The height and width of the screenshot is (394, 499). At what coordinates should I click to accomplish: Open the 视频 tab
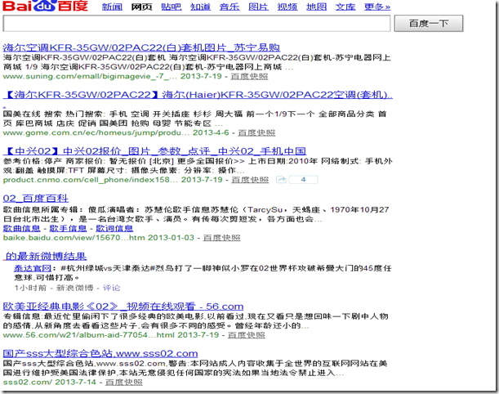[x=287, y=7]
